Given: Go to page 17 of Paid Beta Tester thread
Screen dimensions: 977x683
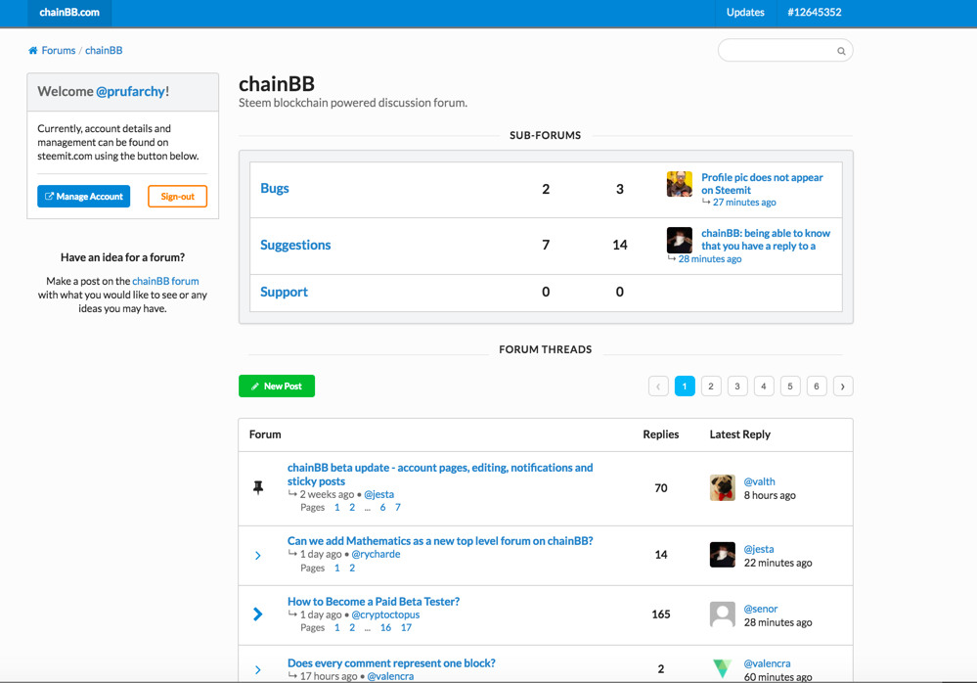Looking at the screenshot, I should [406, 627].
